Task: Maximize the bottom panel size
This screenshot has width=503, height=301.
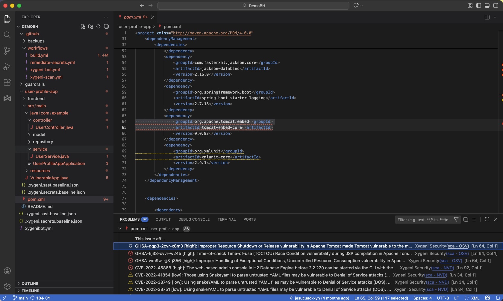Action: (x=487, y=219)
